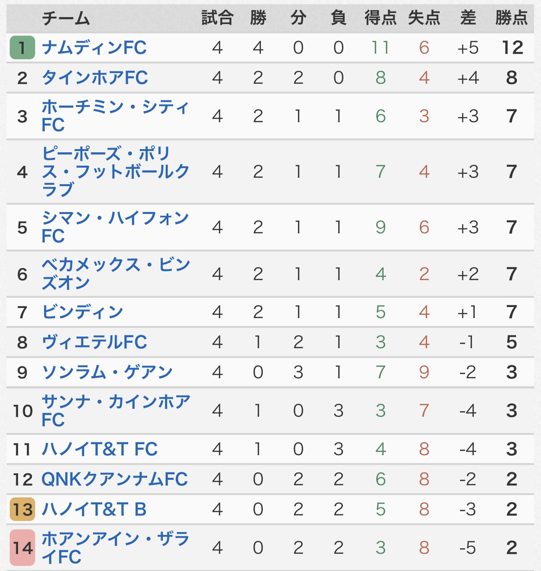Select the ソンラム・ゲアン team link
This screenshot has width=541, height=571.
pos(107,372)
